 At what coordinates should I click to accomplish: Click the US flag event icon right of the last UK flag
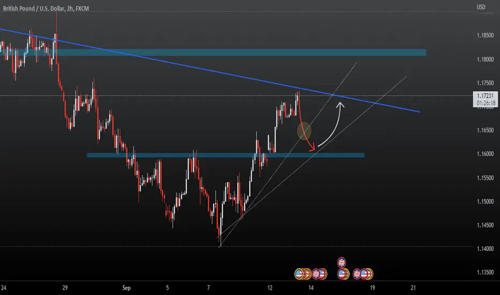point(364,274)
